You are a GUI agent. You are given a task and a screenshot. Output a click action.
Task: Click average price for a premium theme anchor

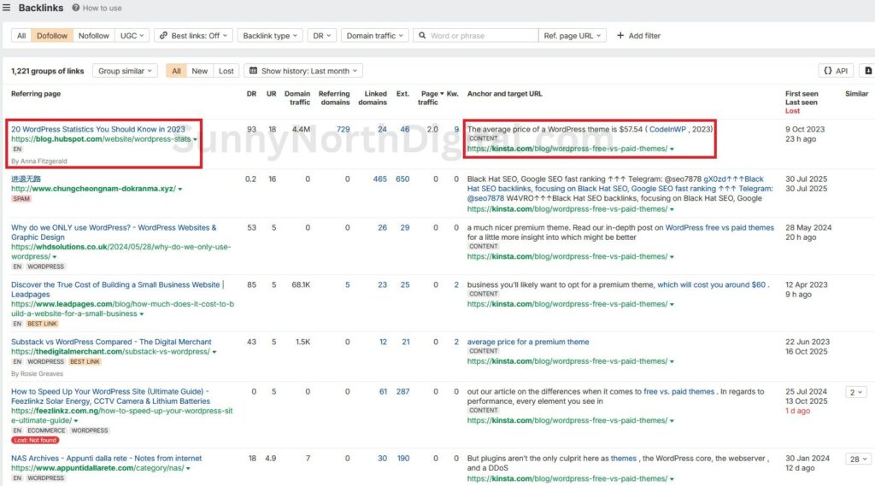[528, 342]
